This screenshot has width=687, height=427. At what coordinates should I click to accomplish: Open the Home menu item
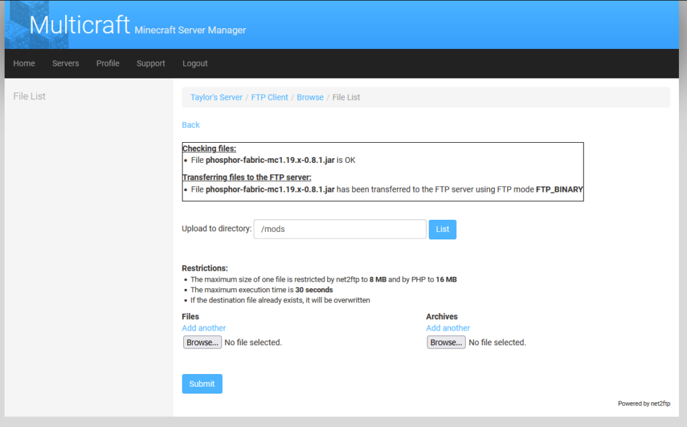coord(23,63)
